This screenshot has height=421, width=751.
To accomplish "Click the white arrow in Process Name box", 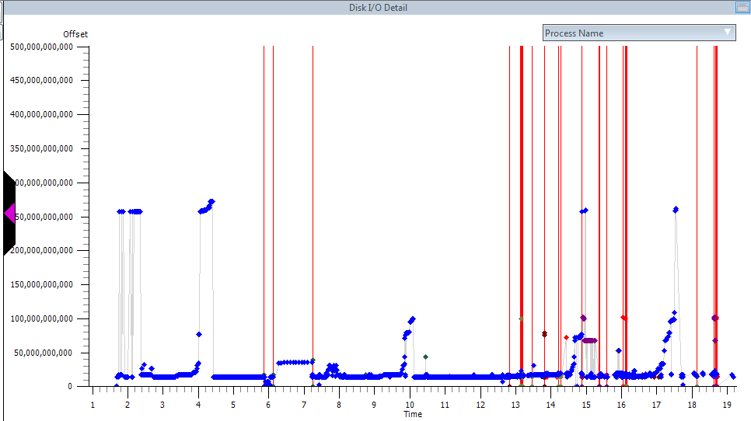I will click(728, 32).
